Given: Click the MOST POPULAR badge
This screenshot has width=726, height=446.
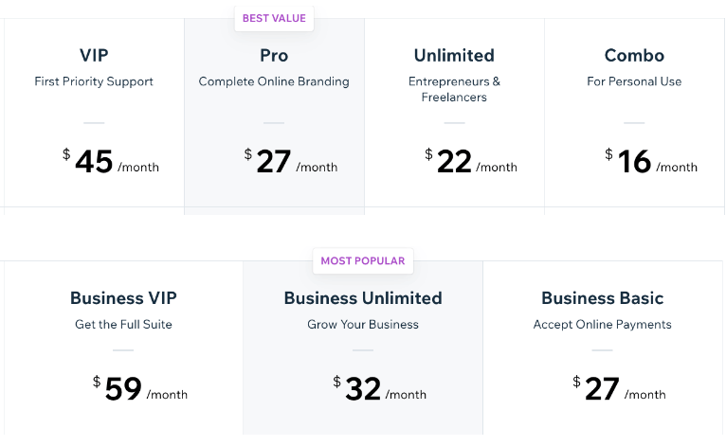Looking at the screenshot, I should coord(363,260).
